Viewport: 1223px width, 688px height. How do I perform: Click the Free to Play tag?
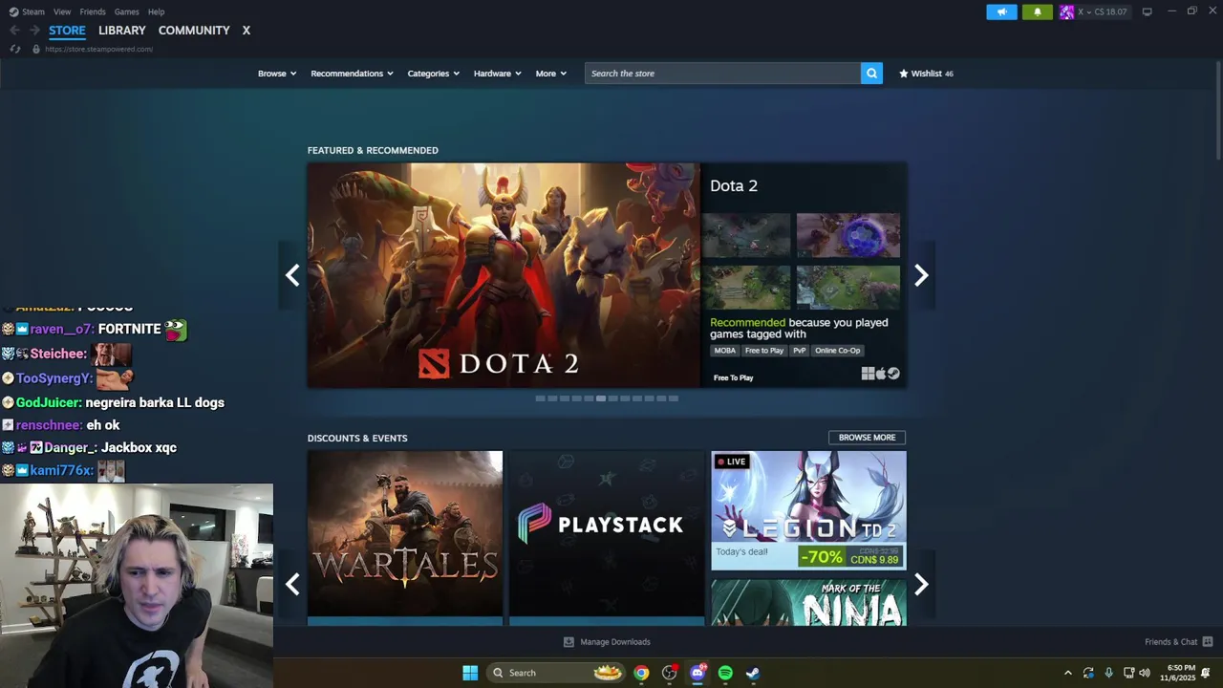pyautogui.click(x=764, y=351)
